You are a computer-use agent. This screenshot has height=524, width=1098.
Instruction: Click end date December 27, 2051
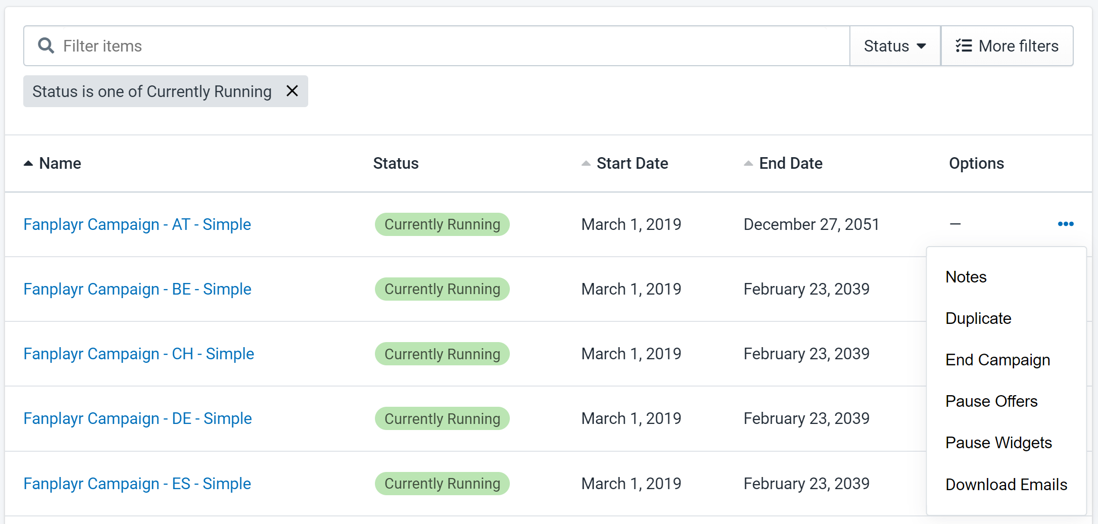click(x=811, y=224)
